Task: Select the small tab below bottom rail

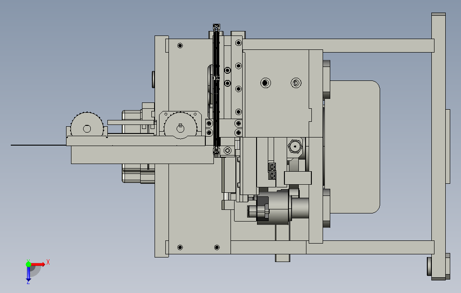Action: click(283, 258)
